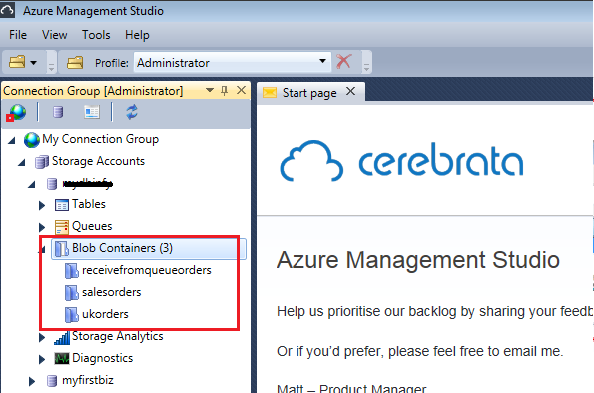Click the receivefromqueueorders container icon
594x393 pixels.
72,271
